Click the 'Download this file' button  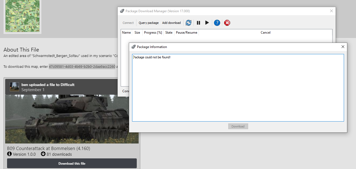point(72,163)
